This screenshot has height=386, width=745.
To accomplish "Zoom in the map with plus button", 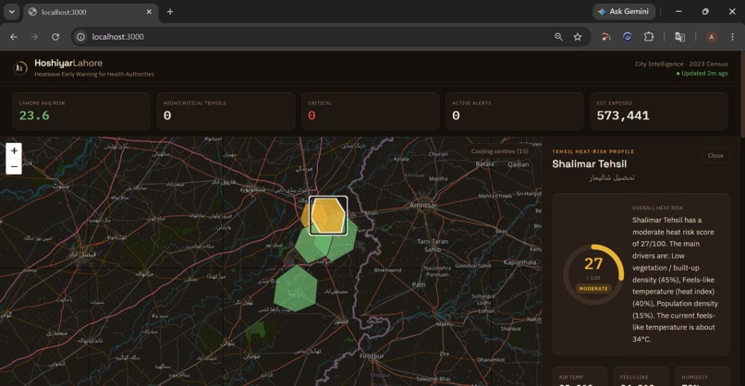I will click(x=14, y=151).
